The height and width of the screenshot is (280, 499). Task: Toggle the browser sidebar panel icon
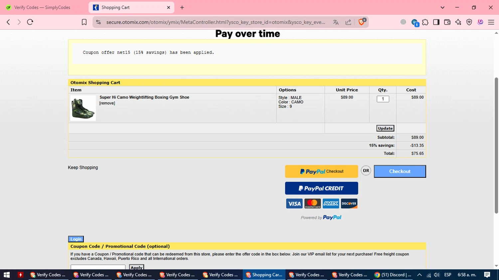tap(436, 22)
